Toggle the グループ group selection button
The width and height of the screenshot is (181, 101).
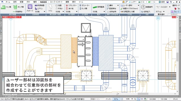(x=175, y=12)
